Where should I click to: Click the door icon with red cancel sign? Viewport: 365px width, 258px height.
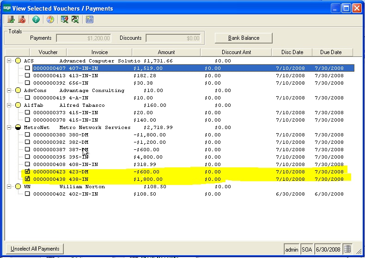point(22,19)
